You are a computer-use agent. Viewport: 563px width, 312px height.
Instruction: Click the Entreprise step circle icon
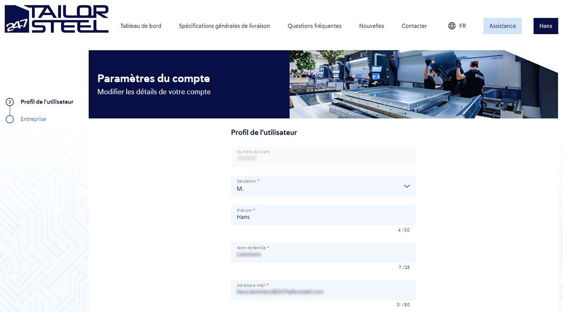(10, 119)
